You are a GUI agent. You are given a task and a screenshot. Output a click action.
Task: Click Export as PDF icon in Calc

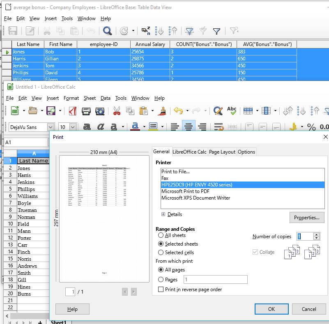(x=73, y=111)
